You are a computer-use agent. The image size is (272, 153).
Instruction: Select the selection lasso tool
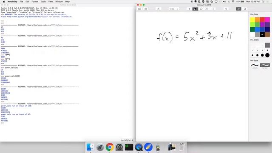point(213,9)
